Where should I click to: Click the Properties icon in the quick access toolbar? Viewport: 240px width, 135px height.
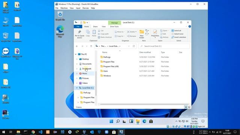pos(81,22)
